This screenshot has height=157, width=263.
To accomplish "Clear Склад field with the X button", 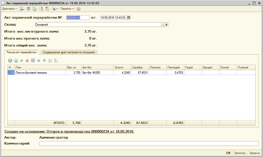I will 166,25.
